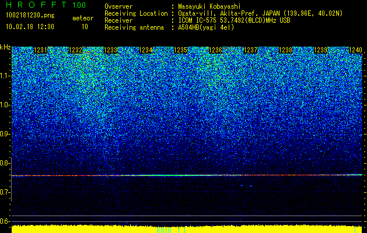Click the 1234 time marker
Screen dimensions: 367x233
pyautogui.click(x=146, y=50)
